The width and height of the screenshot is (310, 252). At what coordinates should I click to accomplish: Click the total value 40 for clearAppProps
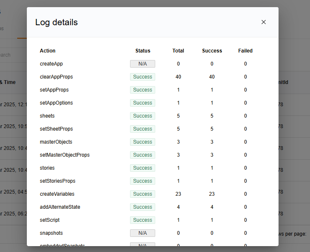178,77
